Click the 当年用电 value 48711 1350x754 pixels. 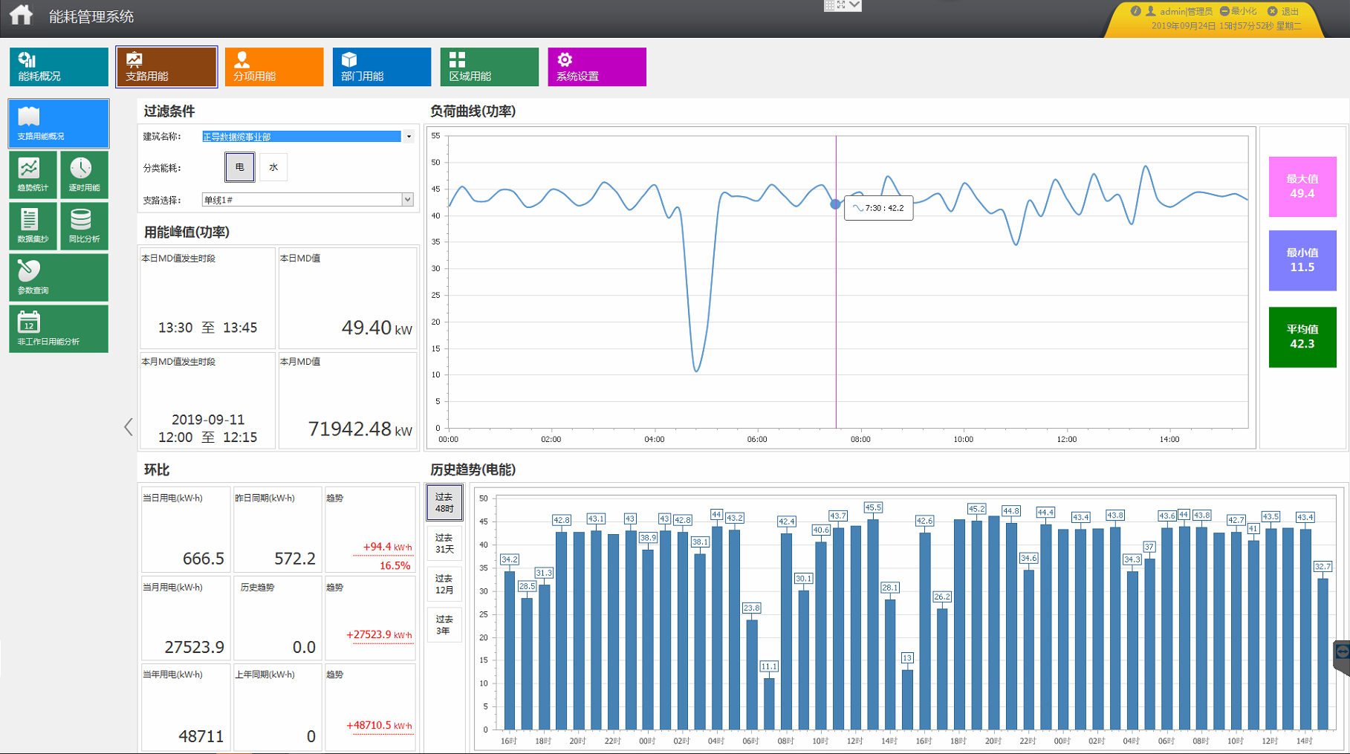pyautogui.click(x=201, y=736)
